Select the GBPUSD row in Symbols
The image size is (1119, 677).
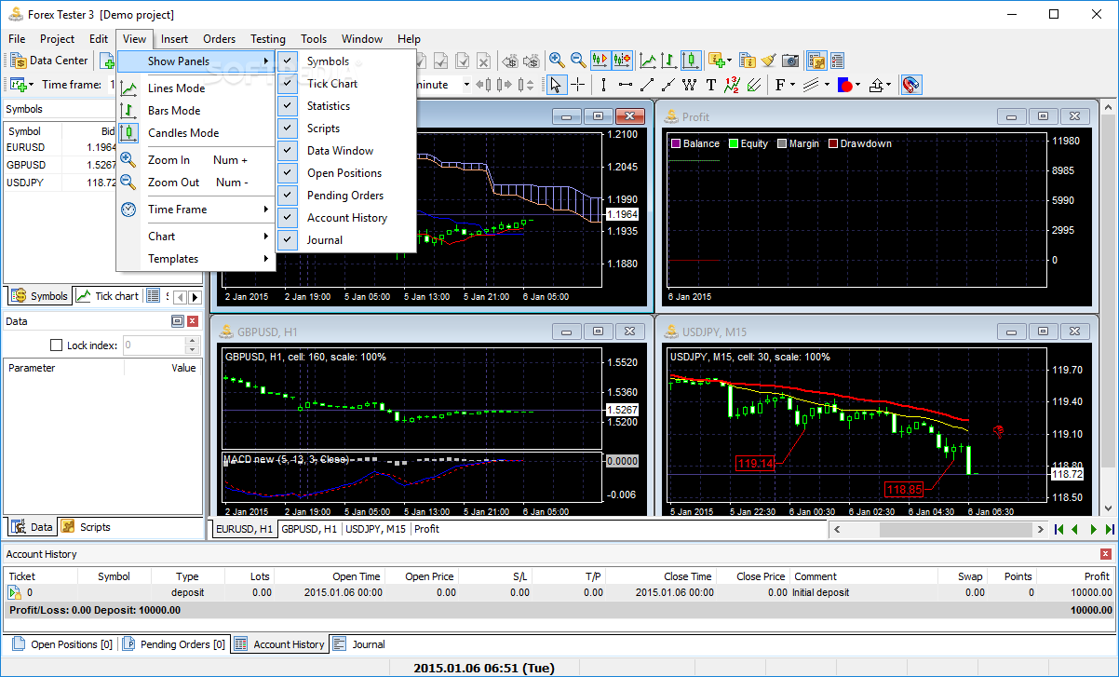coord(61,165)
